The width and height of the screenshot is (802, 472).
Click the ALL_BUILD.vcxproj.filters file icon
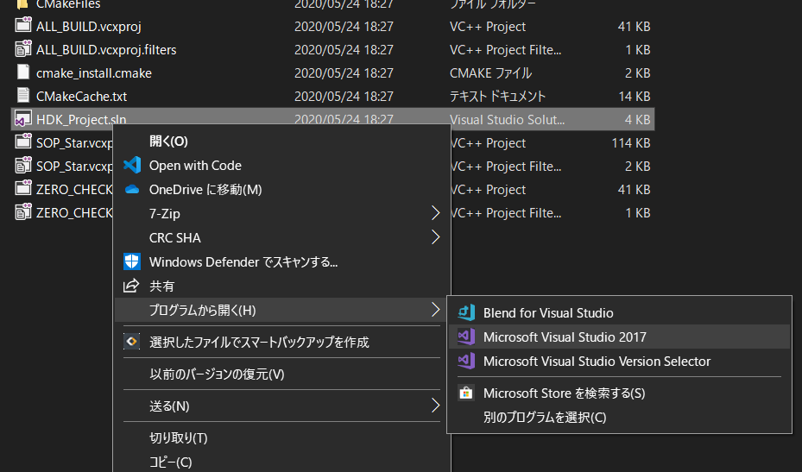pos(22,49)
